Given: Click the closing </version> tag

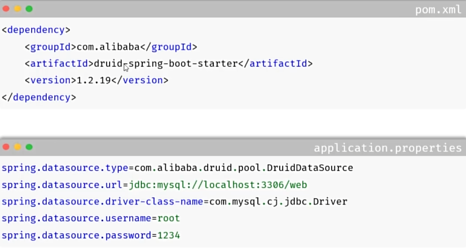Looking at the screenshot, I should point(140,81).
